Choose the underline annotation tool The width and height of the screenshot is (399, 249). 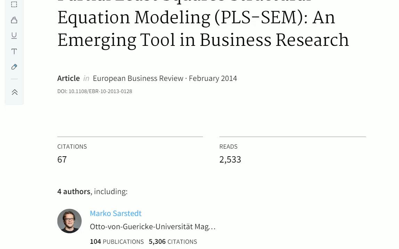[14, 36]
